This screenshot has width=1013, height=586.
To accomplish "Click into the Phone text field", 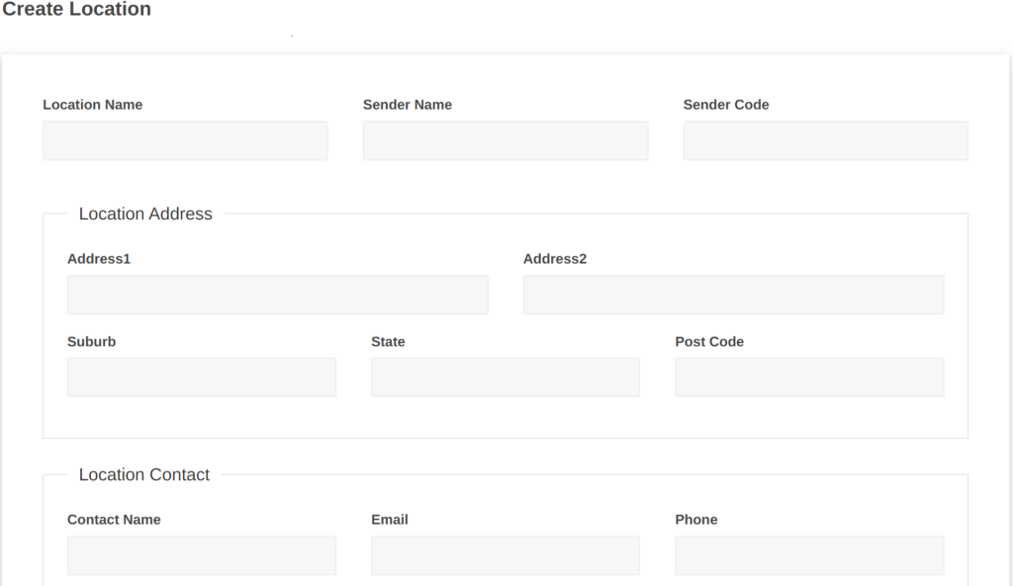I will pyautogui.click(x=809, y=555).
